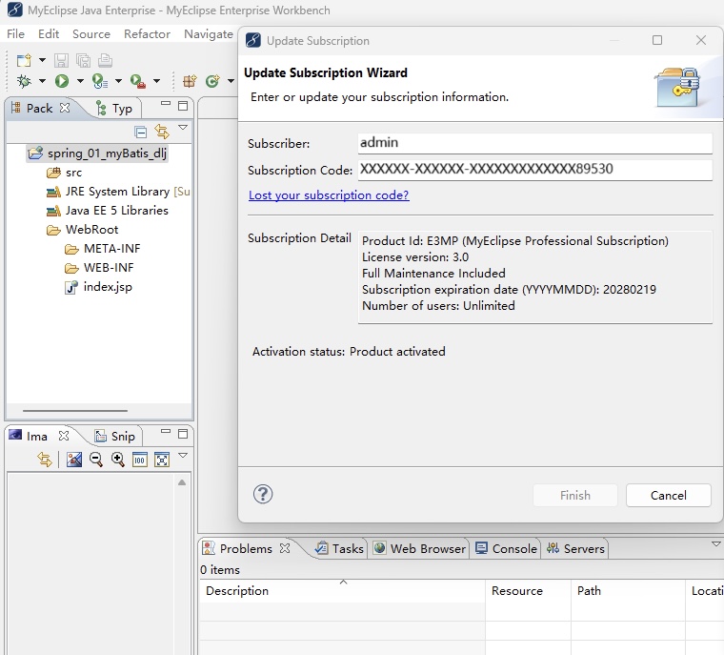
Task: Open the New dropdown arrow
Action: point(42,60)
